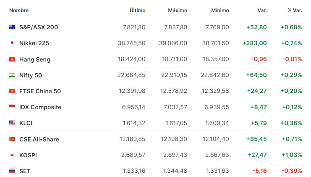Image resolution: width=311 pixels, height=177 pixels.
Task: Click the Indonesia flag beside IDX Composite
Action: [12, 107]
